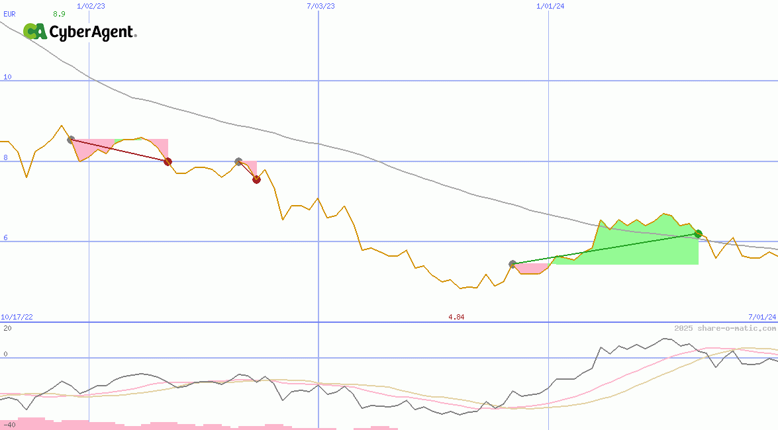Click the CyberAgent logo

pyautogui.click(x=79, y=31)
